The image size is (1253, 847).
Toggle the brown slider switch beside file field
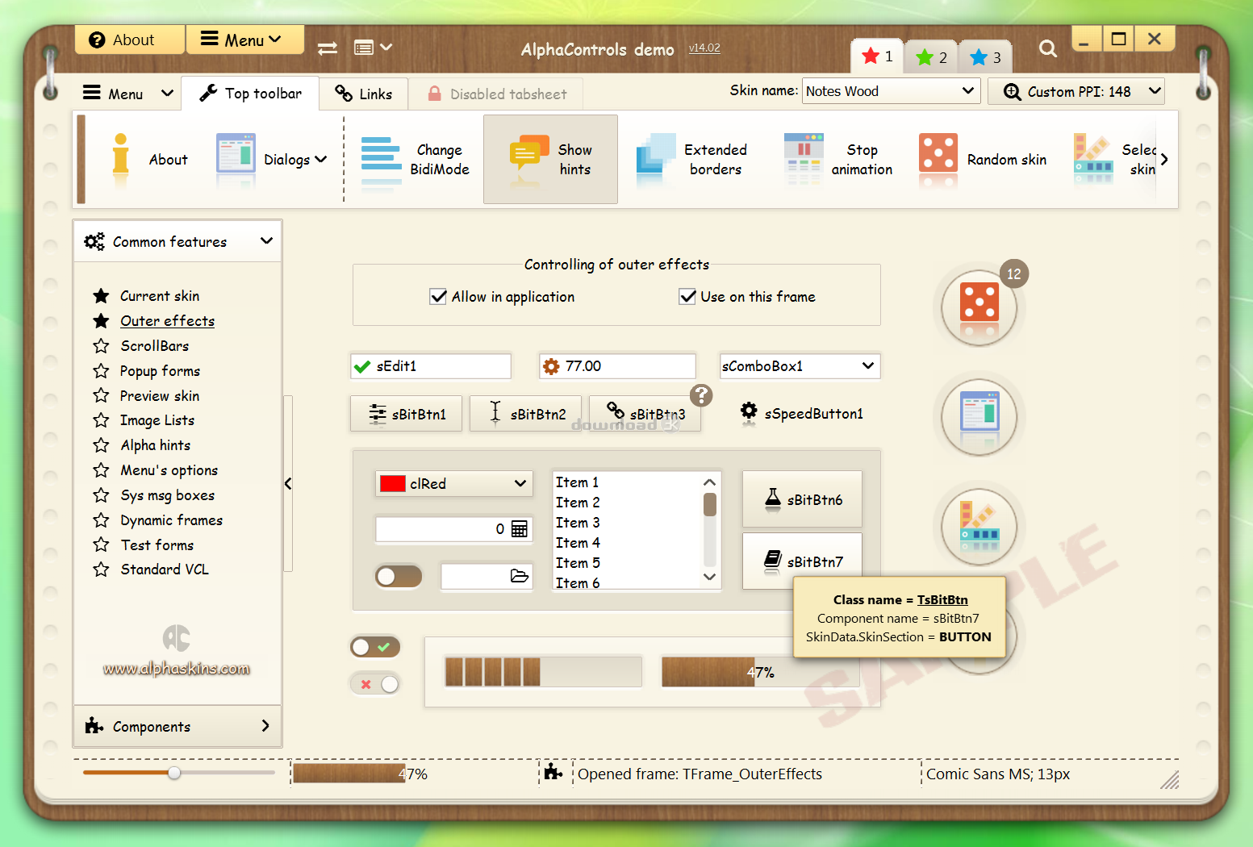399,576
